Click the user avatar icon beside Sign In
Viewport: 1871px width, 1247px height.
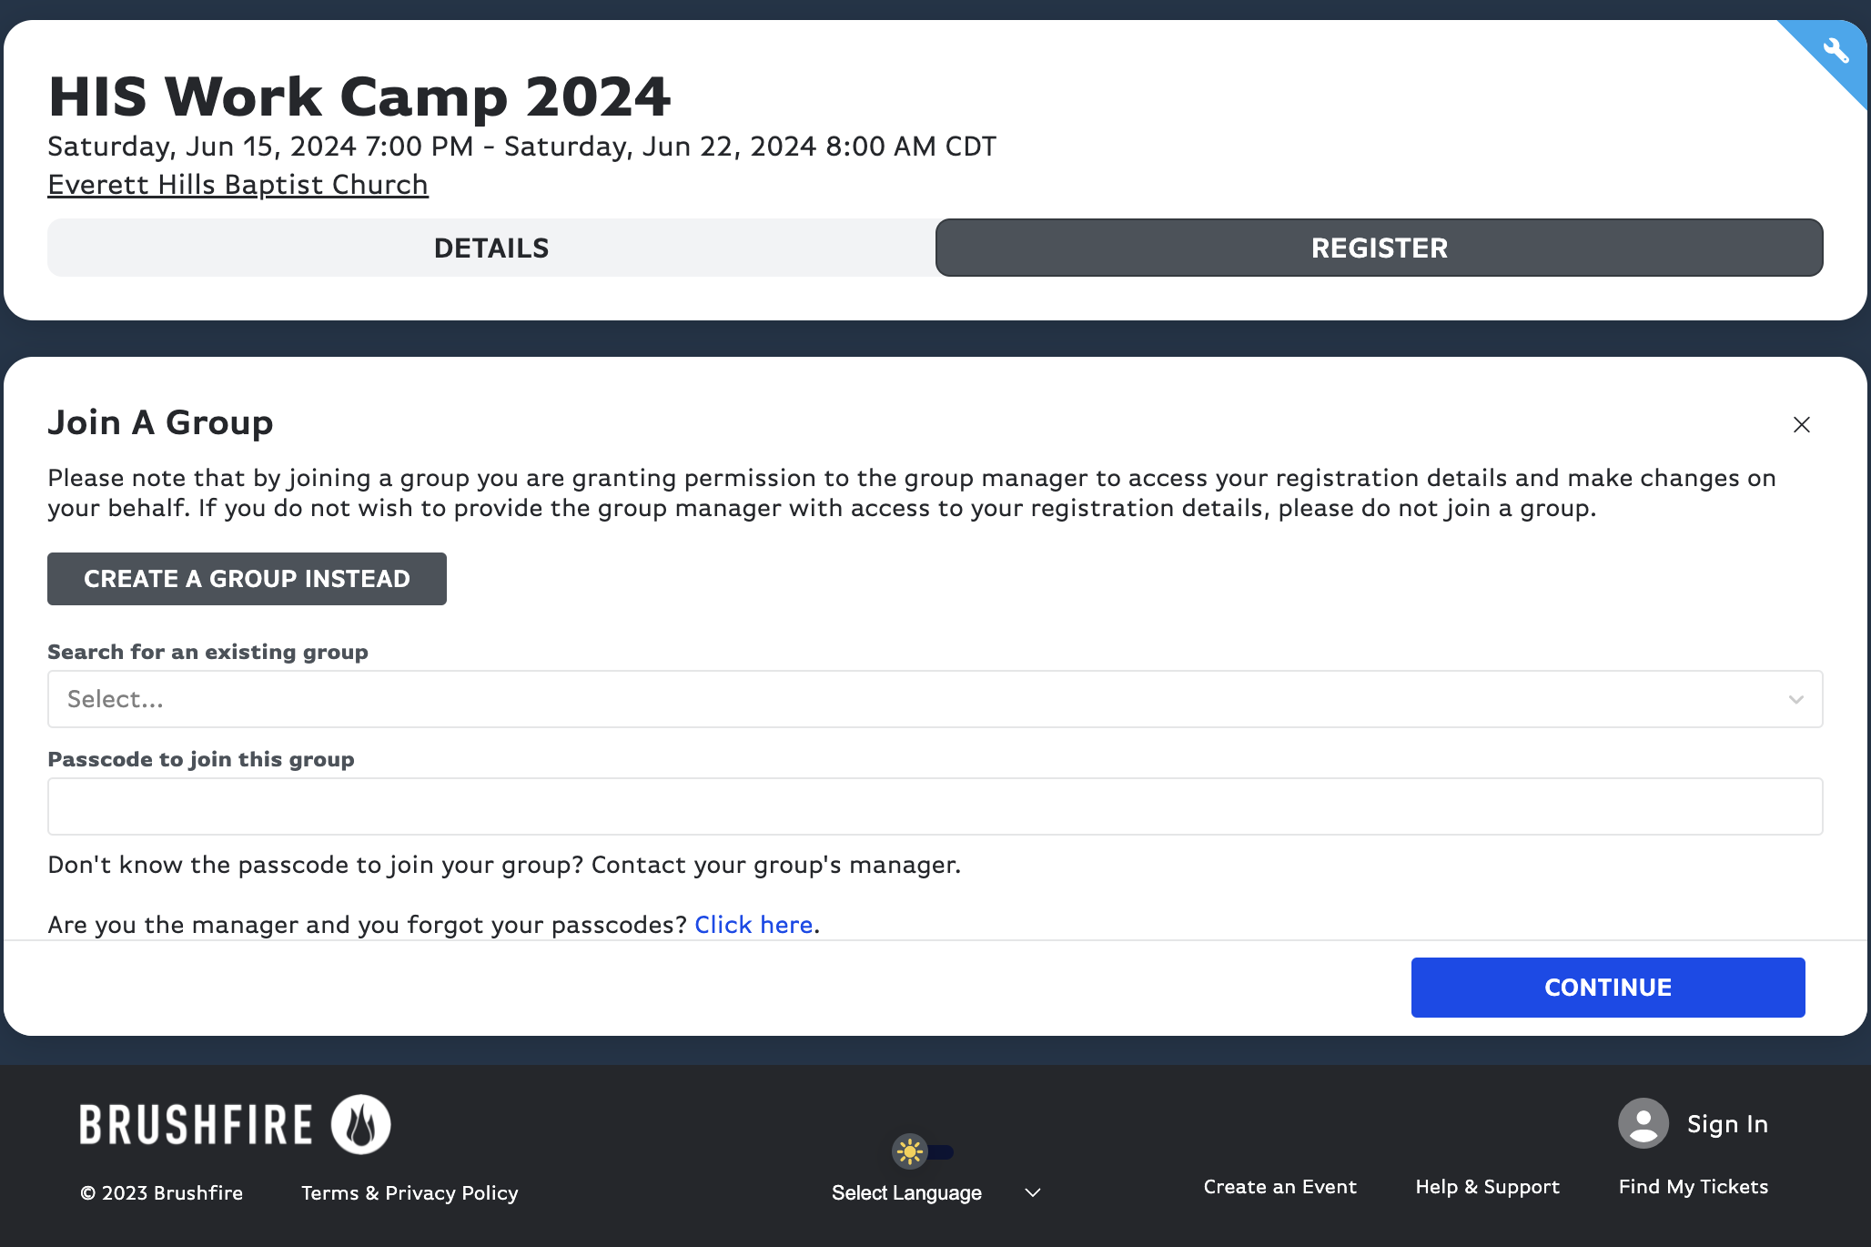click(x=1643, y=1123)
